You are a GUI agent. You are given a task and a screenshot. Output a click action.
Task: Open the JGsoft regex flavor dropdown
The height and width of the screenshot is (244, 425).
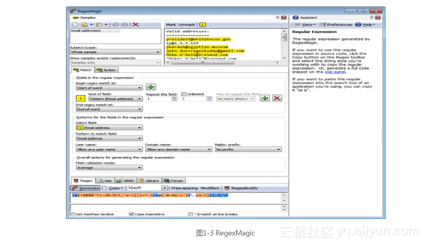click(165, 188)
